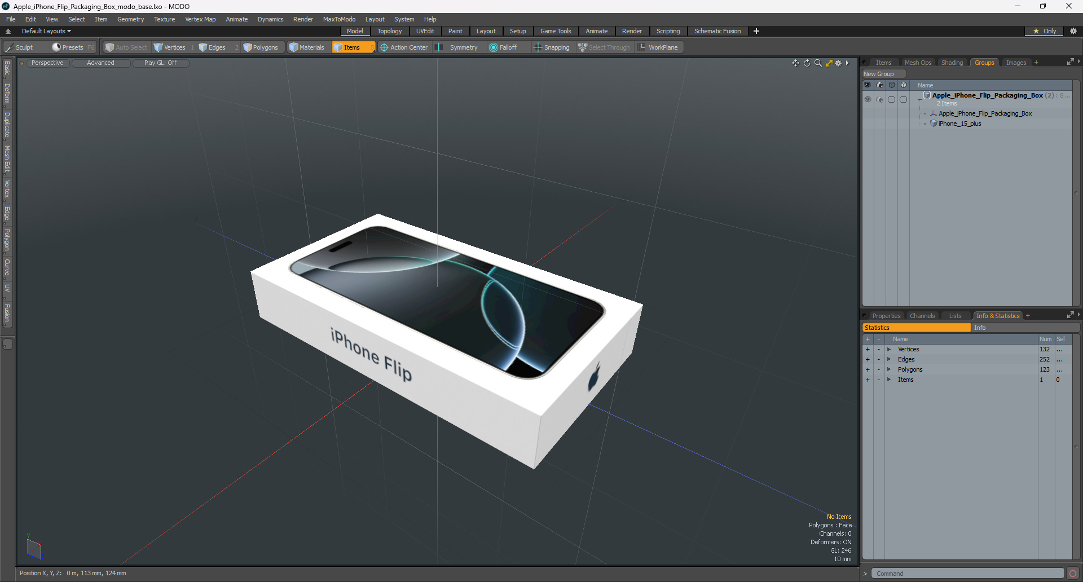
Task: Expand the Vertices statistics row
Action: pyautogui.click(x=889, y=350)
